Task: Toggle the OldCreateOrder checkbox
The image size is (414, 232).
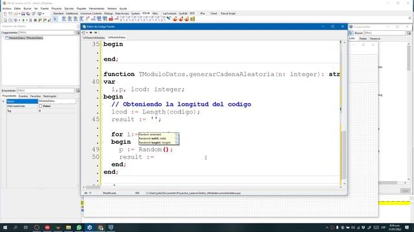Action: pos(40,106)
